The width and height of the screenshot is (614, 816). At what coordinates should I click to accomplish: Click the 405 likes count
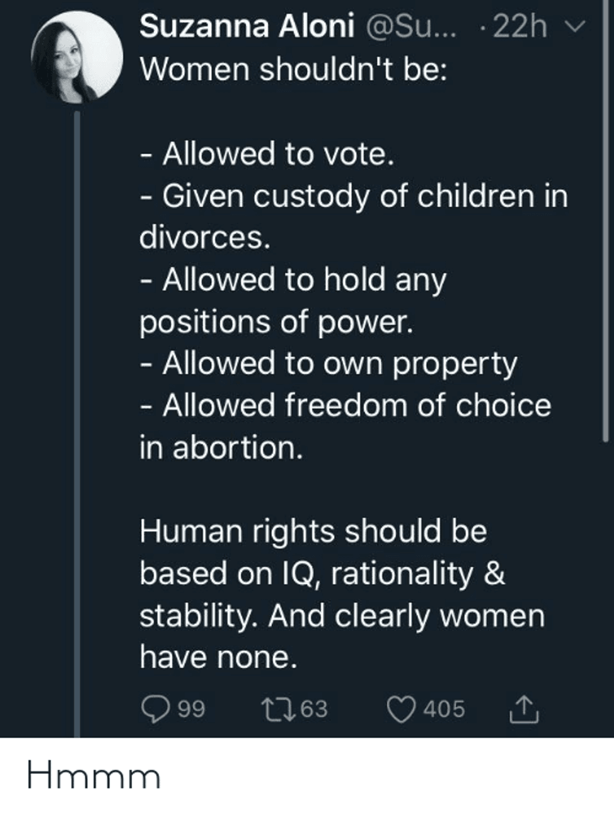click(444, 709)
